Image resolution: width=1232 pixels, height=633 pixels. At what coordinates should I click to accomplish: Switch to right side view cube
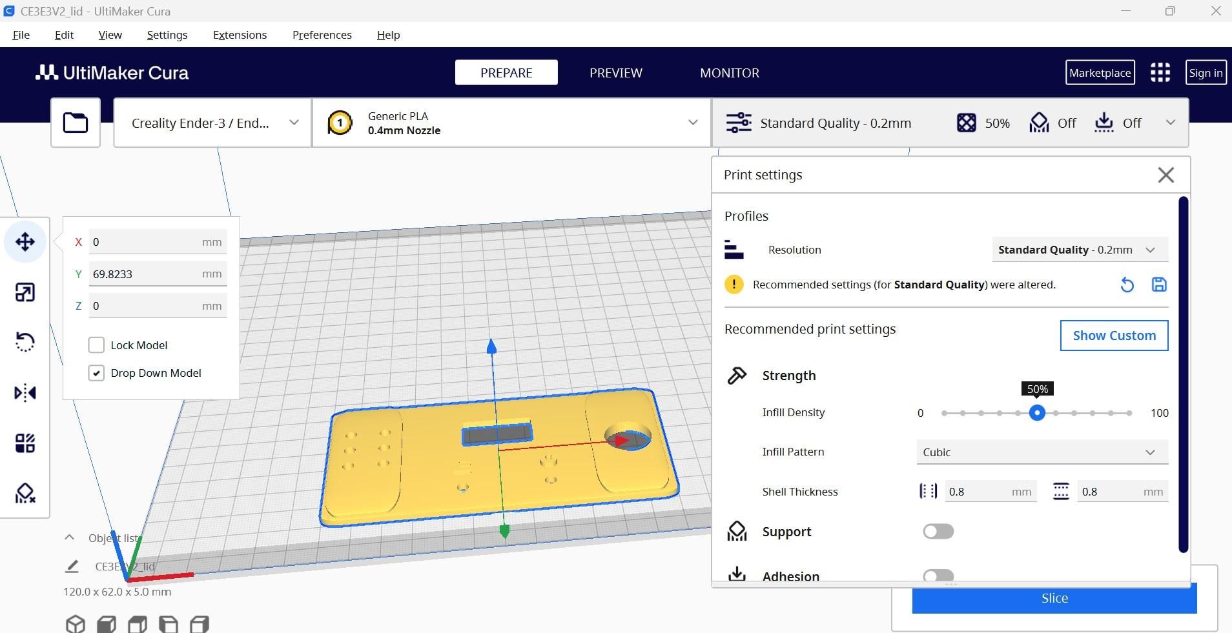200,624
